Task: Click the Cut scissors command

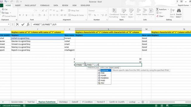Action: pyautogui.click(x=5, y=9)
